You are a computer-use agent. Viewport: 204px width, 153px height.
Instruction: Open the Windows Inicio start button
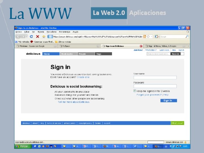(x=23, y=146)
